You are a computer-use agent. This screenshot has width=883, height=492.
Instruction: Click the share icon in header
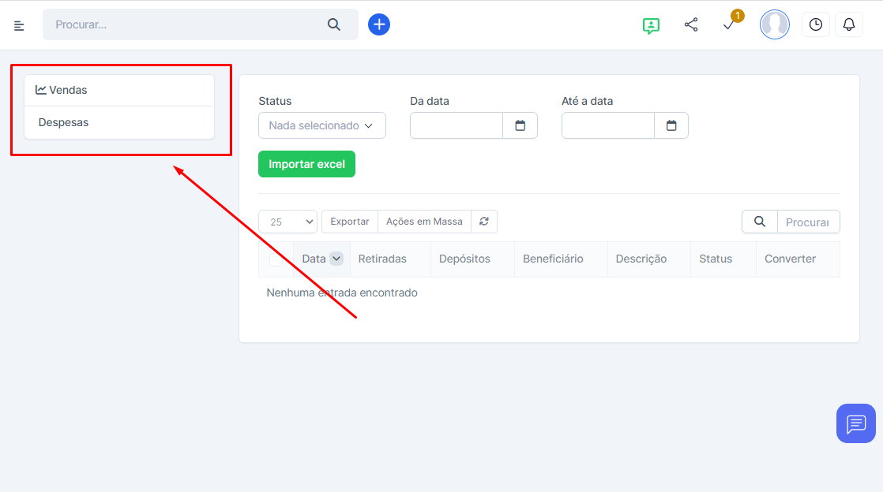pos(691,24)
